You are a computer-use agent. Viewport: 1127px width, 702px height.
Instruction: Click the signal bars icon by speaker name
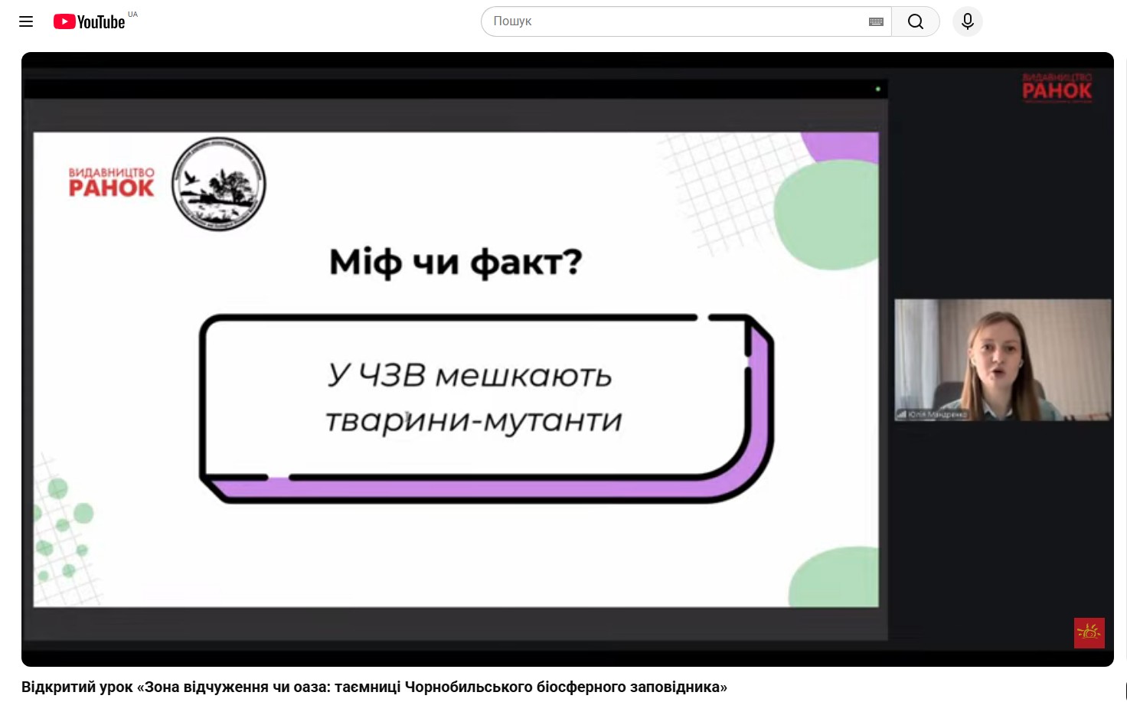click(x=902, y=414)
